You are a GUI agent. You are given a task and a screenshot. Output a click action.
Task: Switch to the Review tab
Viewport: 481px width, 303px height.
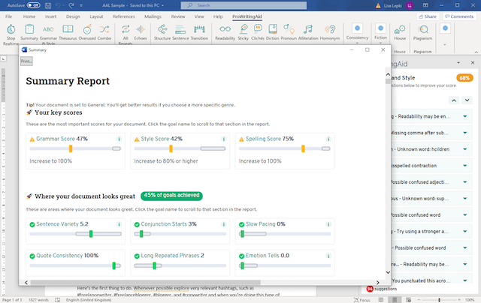(x=178, y=16)
